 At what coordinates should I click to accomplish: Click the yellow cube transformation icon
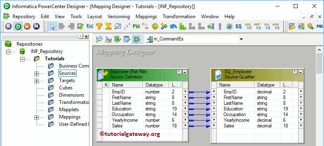(155, 26)
